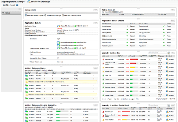
Task: Click search icon in Users By % Mailbox Quota Used
Action: [x=169, y=105]
